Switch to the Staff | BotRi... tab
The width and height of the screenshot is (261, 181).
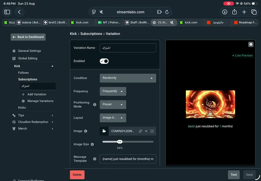coord(137,23)
